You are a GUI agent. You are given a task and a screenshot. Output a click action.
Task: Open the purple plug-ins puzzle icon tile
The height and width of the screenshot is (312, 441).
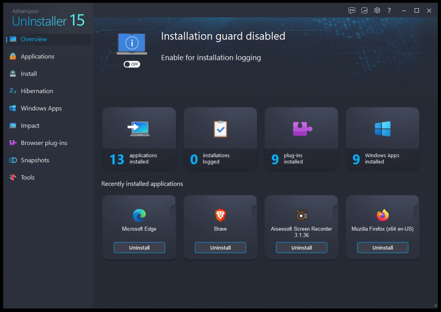[x=302, y=129]
